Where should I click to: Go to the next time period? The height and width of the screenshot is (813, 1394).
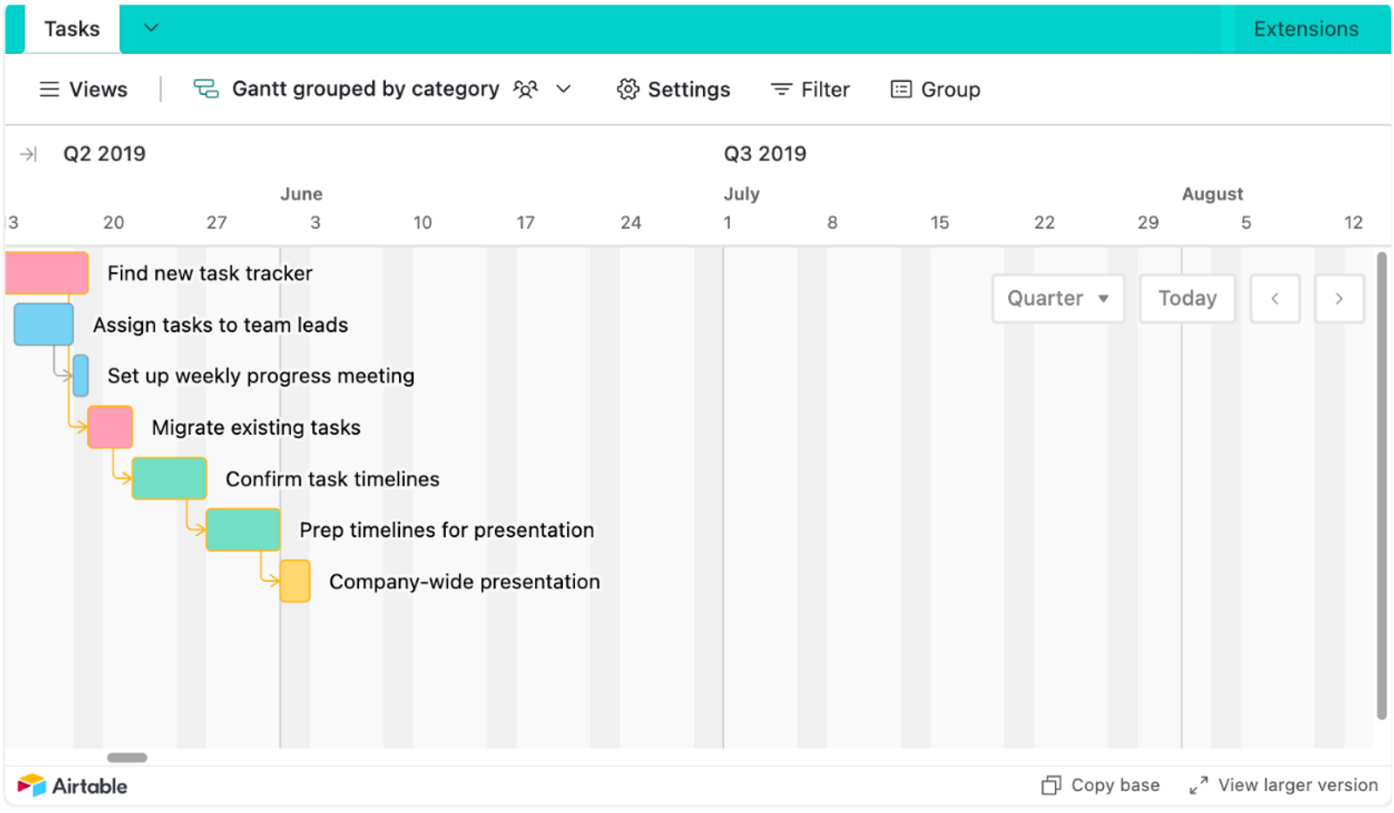tap(1339, 299)
